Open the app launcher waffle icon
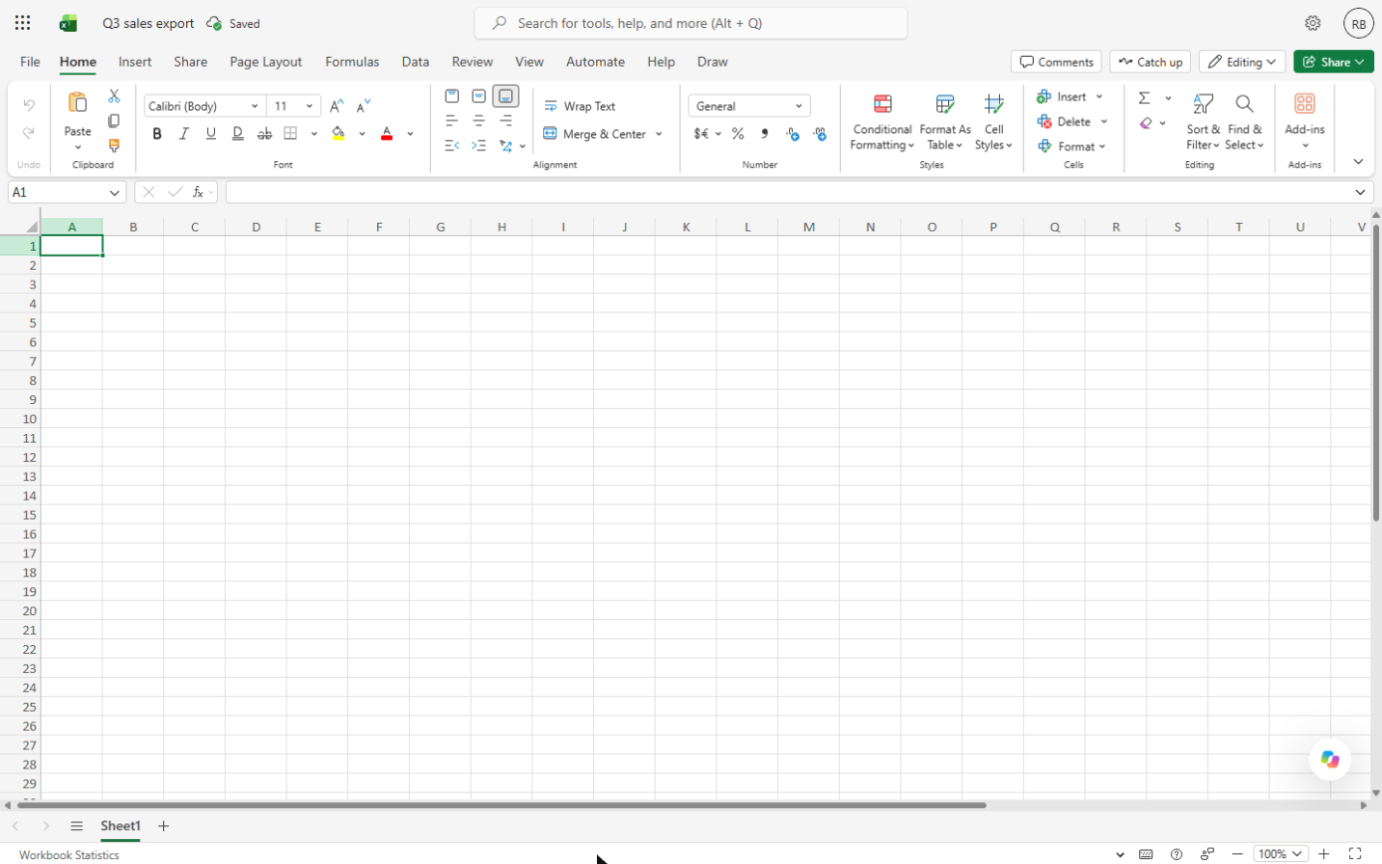The width and height of the screenshot is (1382, 864). coord(22,23)
